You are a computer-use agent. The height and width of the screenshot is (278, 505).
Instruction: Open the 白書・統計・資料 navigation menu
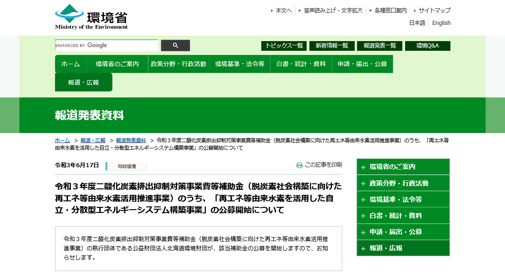click(301, 64)
